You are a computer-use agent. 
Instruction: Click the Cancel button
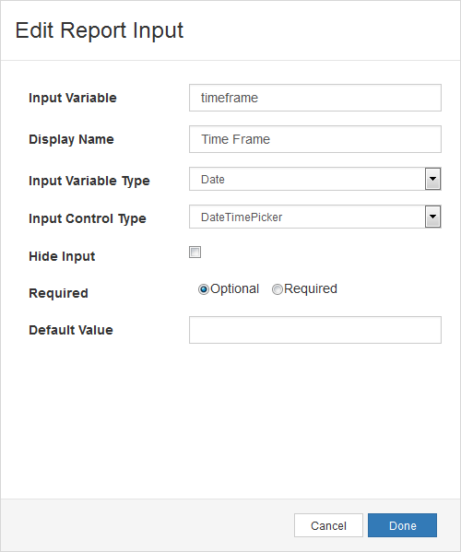pyautogui.click(x=328, y=525)
